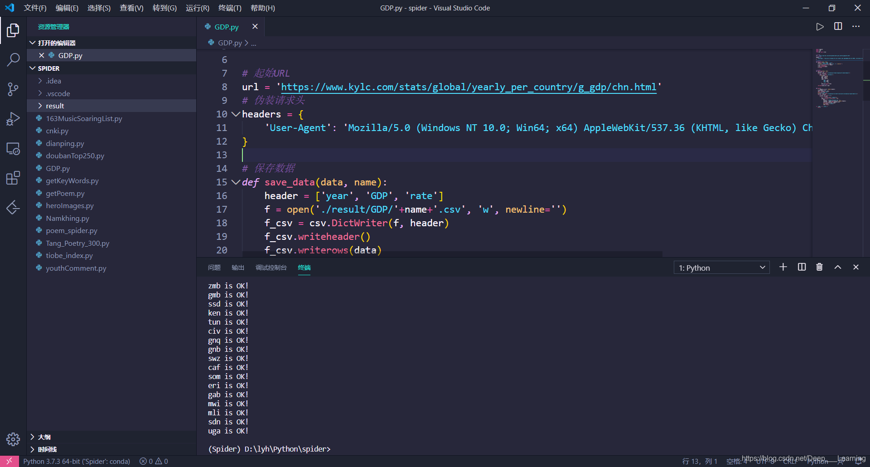Expand the .idea folder
The width and height of the screenshot is (870, 467).
tap(111, 81)
